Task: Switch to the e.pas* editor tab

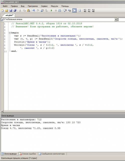Action: pyautogui.click(x=9, y=15)
